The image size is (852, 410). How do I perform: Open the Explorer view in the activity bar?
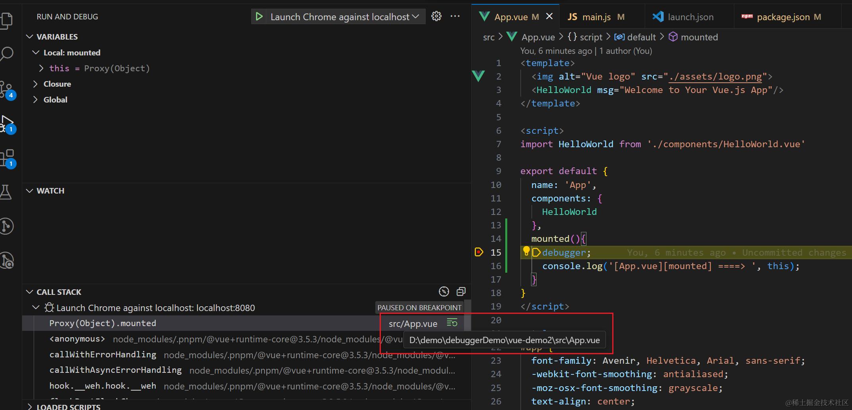point(7,21)
